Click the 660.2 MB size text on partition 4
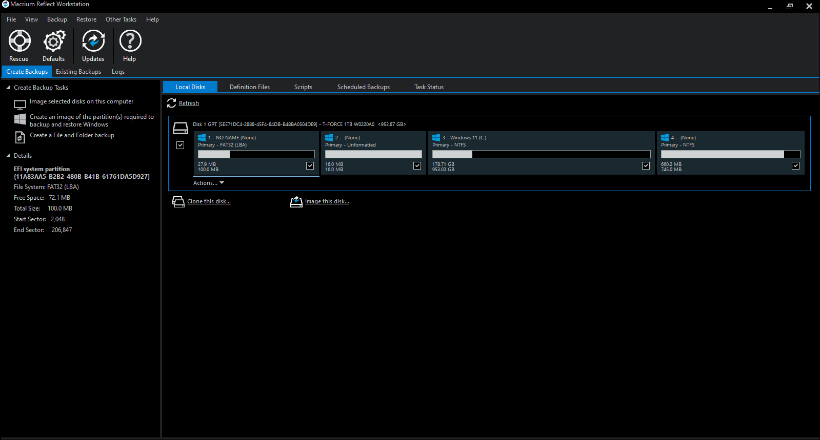This screenshot has height=440, width=820. tap(671, 164)
